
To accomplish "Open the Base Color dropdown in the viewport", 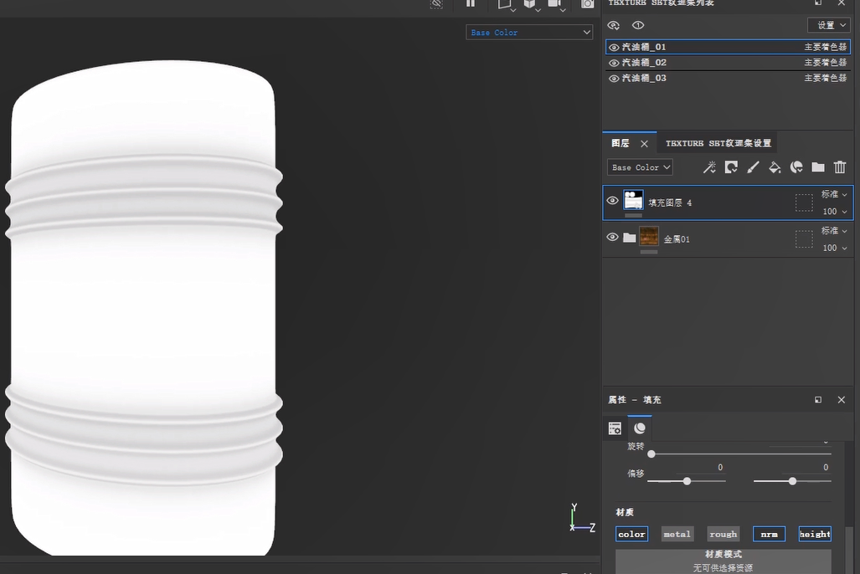I will 529,33.
